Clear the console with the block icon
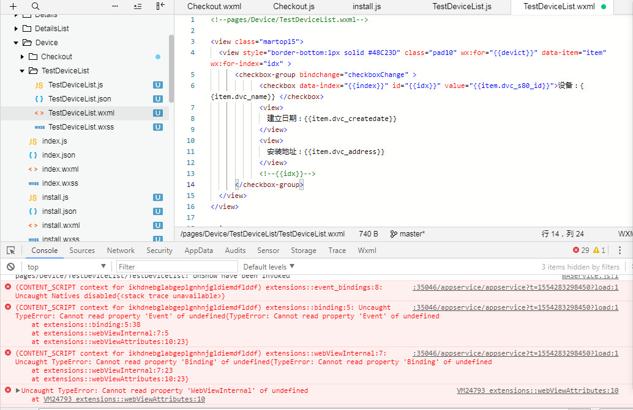Screen dimensions: 633x410 10,267
